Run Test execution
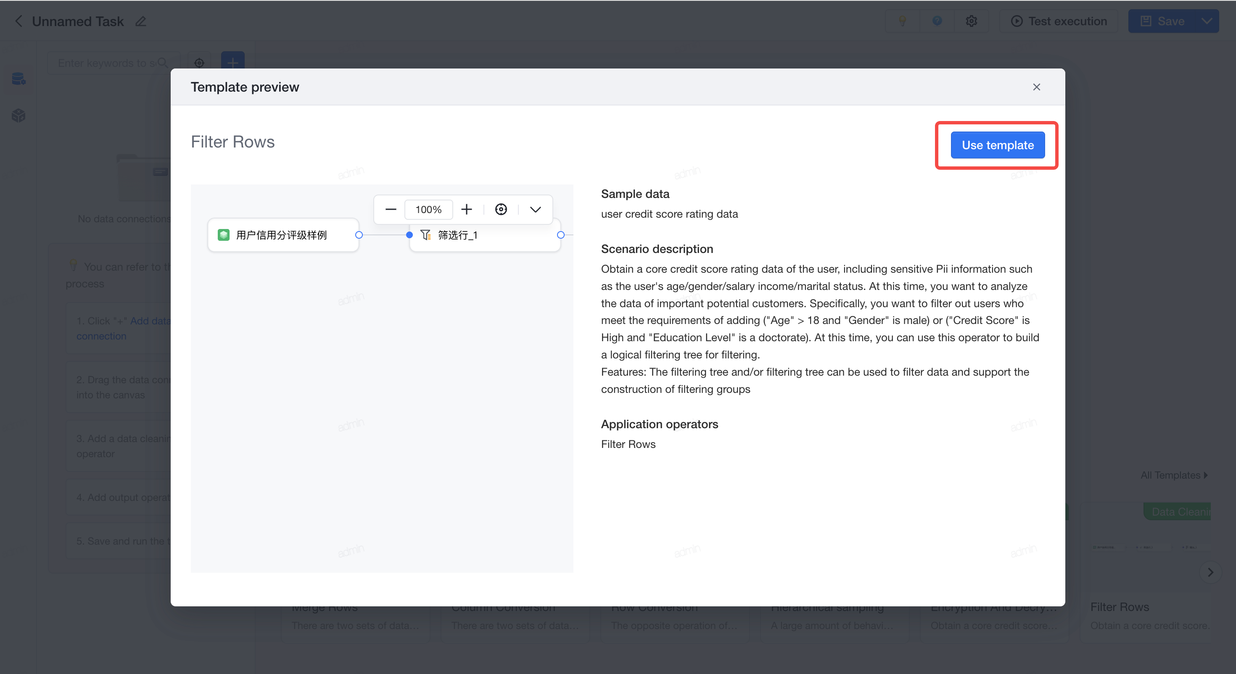 click(1059, 21)
